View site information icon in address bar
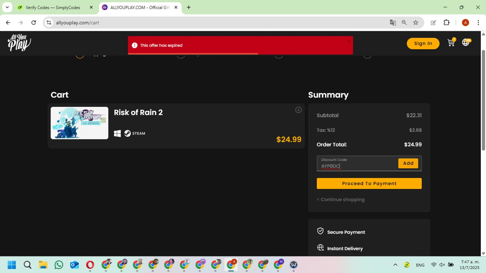The image size is (486, 273). coord(49,23)
